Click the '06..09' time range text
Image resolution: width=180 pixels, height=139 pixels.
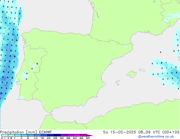tap(144, 132)
